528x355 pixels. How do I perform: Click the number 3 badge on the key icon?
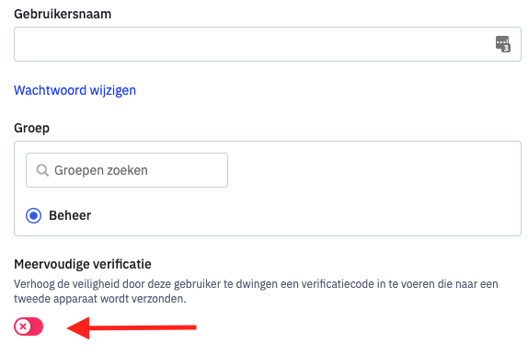[x=506, y=48]
